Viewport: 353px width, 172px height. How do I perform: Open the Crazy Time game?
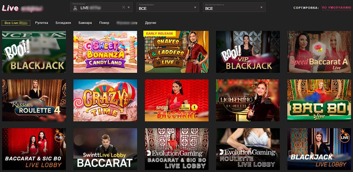(x=105, y=100)
